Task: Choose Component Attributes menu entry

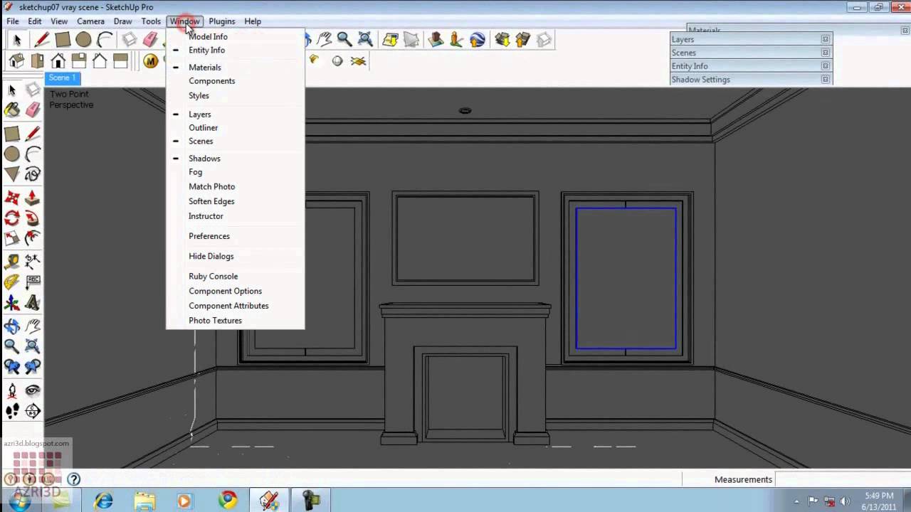Action: (x=236, y=306)
